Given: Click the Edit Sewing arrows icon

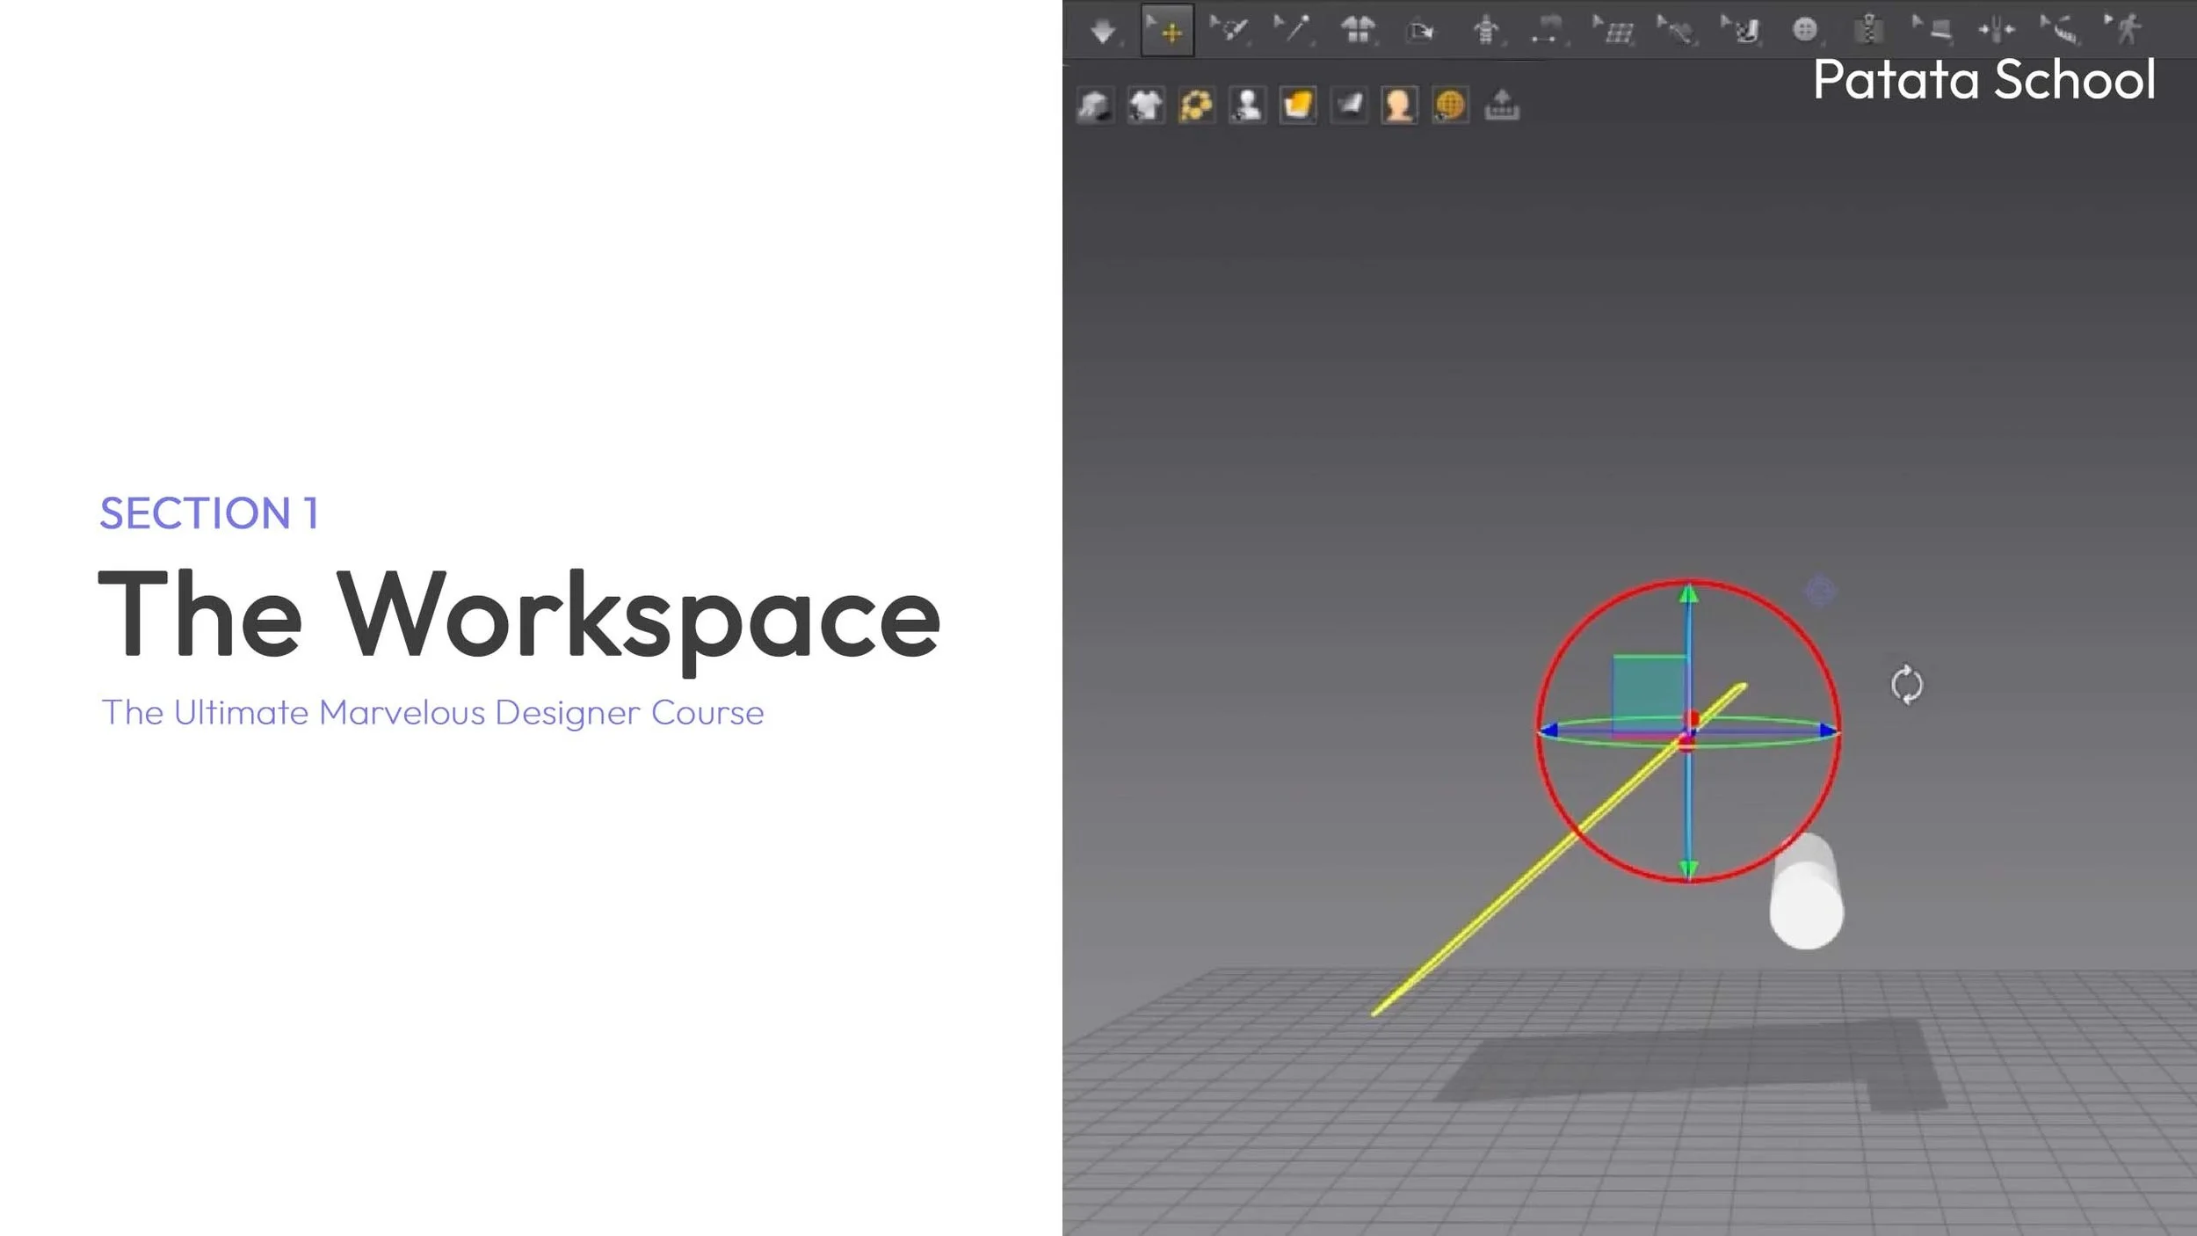Looking at the screenshot, I should [x=1997, y=30].
